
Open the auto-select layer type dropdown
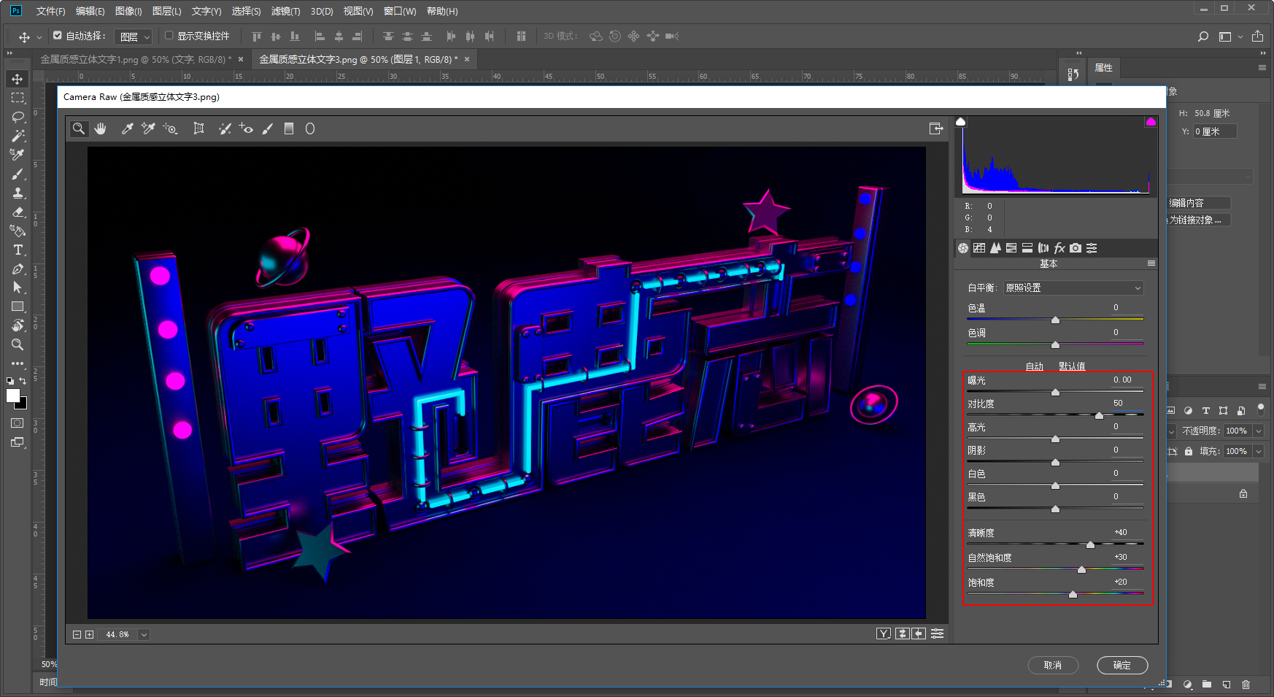[134, 36]
